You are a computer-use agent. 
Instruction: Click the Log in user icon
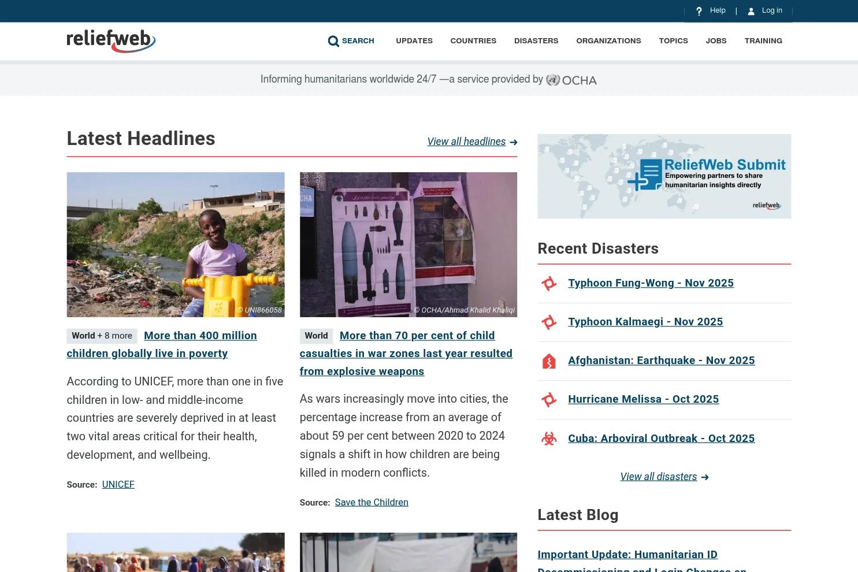(751, 11)
